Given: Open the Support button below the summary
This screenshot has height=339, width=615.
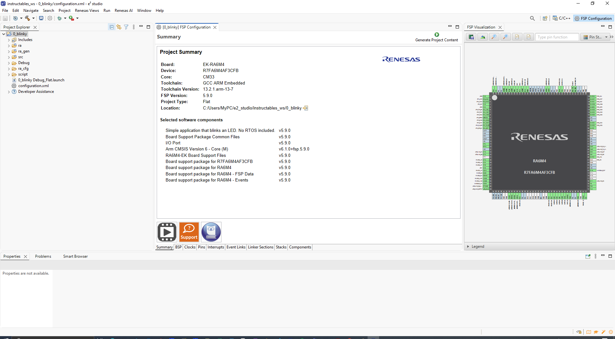Looking at the screenshot, I should [x=189, y=232].
